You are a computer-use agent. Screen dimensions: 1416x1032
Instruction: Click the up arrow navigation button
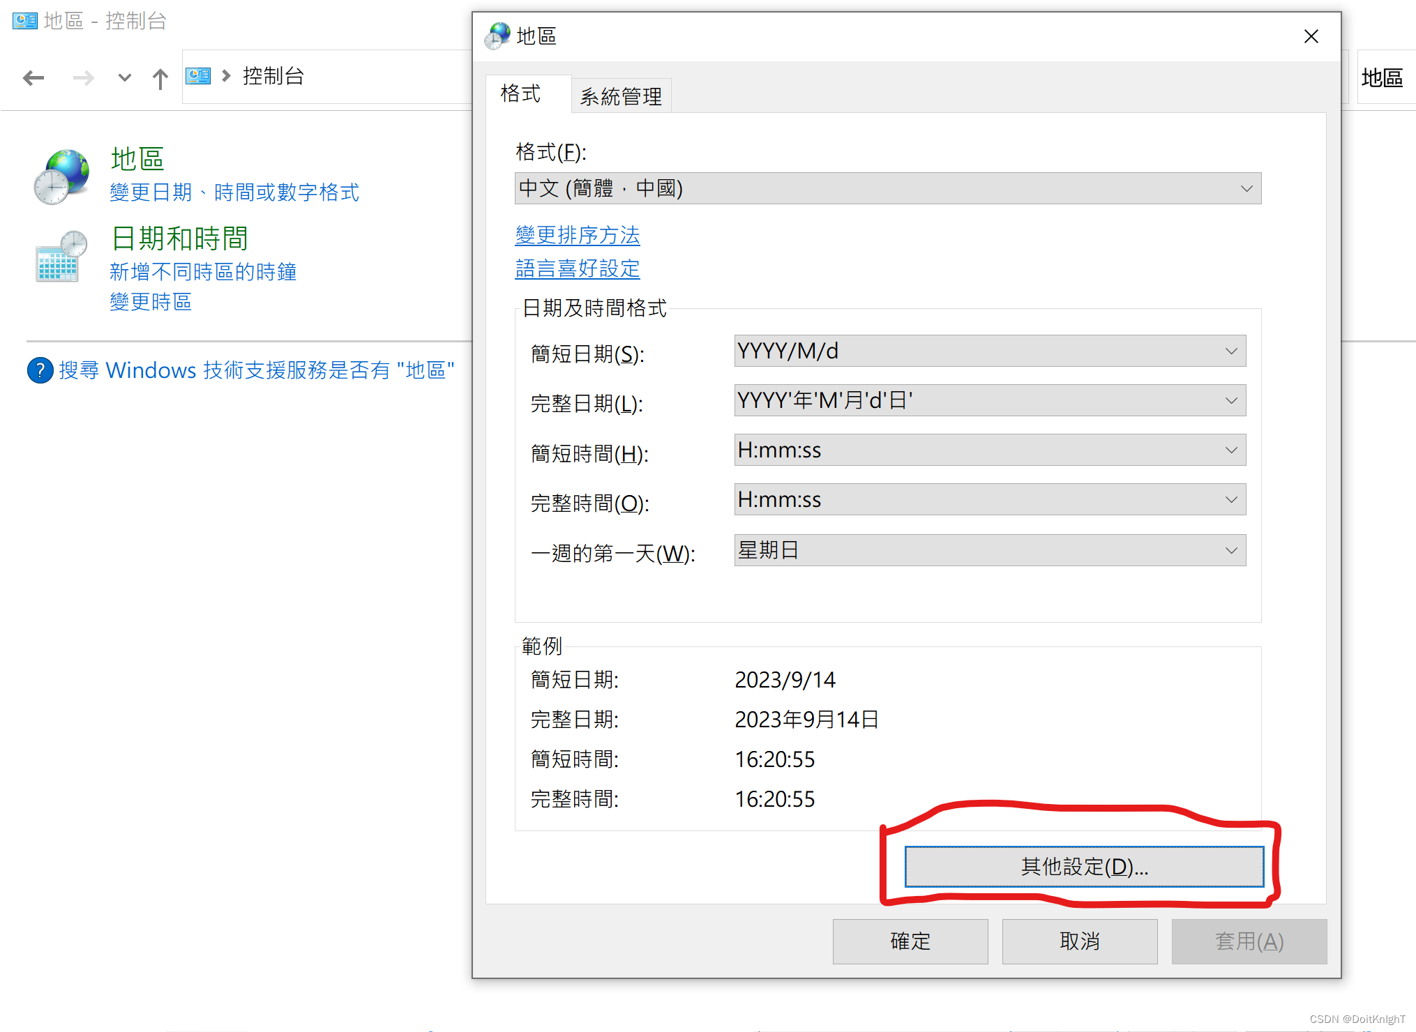click(160, 78)
